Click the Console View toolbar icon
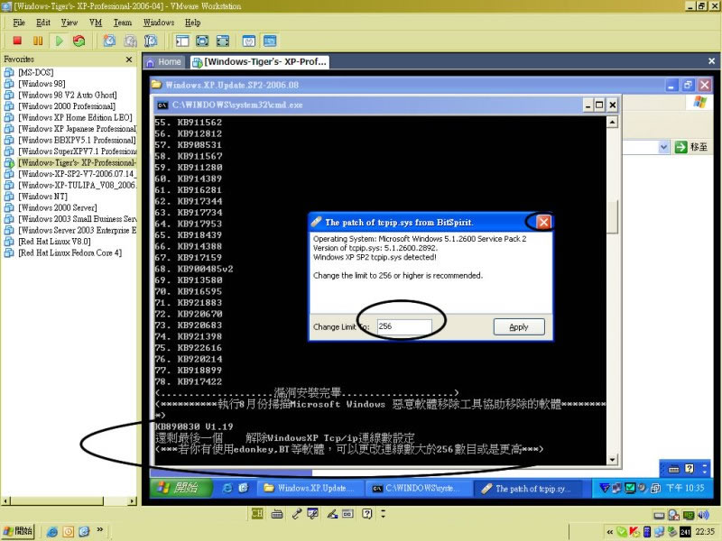Screen dimensions: 722x541 tap(270, 41)
